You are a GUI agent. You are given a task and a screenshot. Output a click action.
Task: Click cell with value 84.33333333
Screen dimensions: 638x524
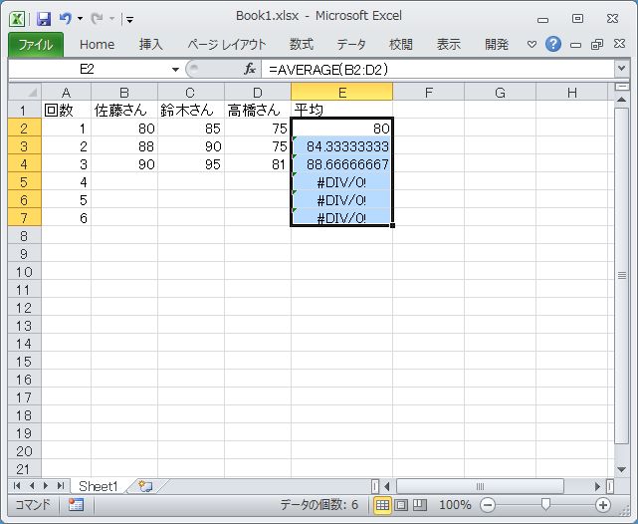click(x=341, y=145)
